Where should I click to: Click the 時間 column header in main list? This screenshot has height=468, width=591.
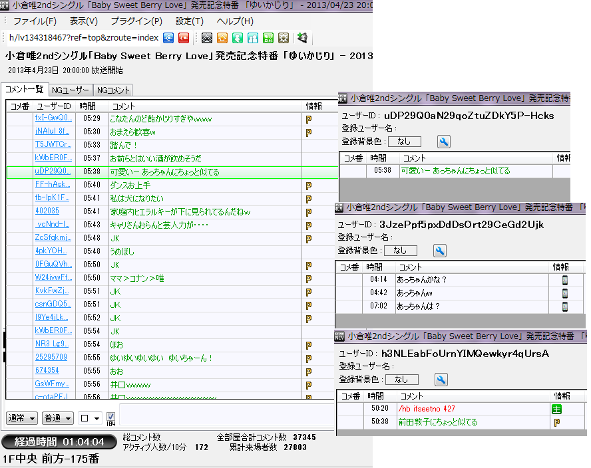coord(92,106)
